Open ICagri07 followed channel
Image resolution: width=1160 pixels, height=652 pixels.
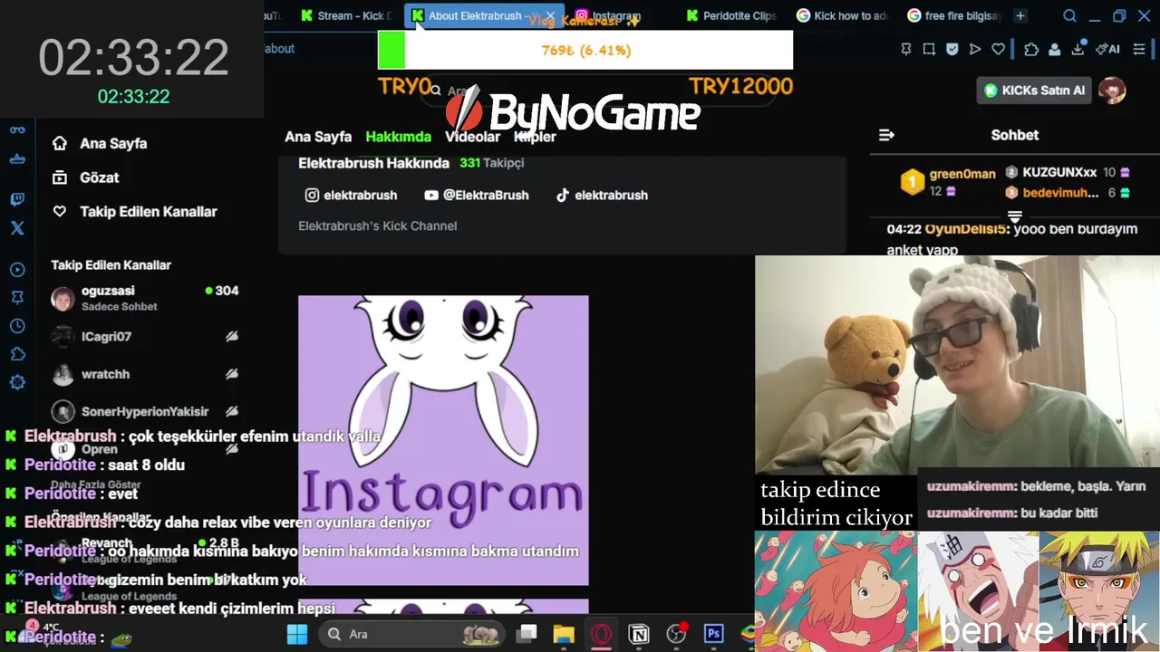(145, 336)
